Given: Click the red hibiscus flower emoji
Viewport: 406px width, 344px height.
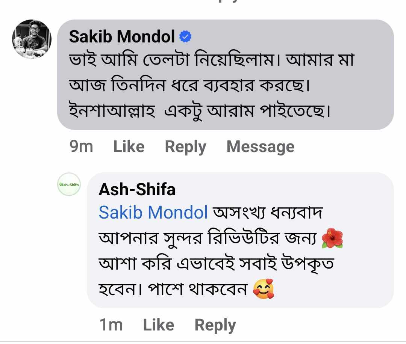Looking at the screenshot, I should (x=332, y=240).
